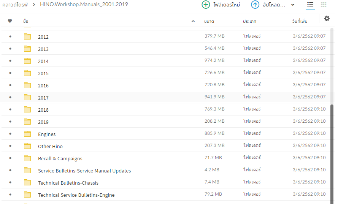338x204 pixels.
Task: Click HINO.Workshop.Manuals_2001.2019 breadcrumb
Action: (84, 4)
